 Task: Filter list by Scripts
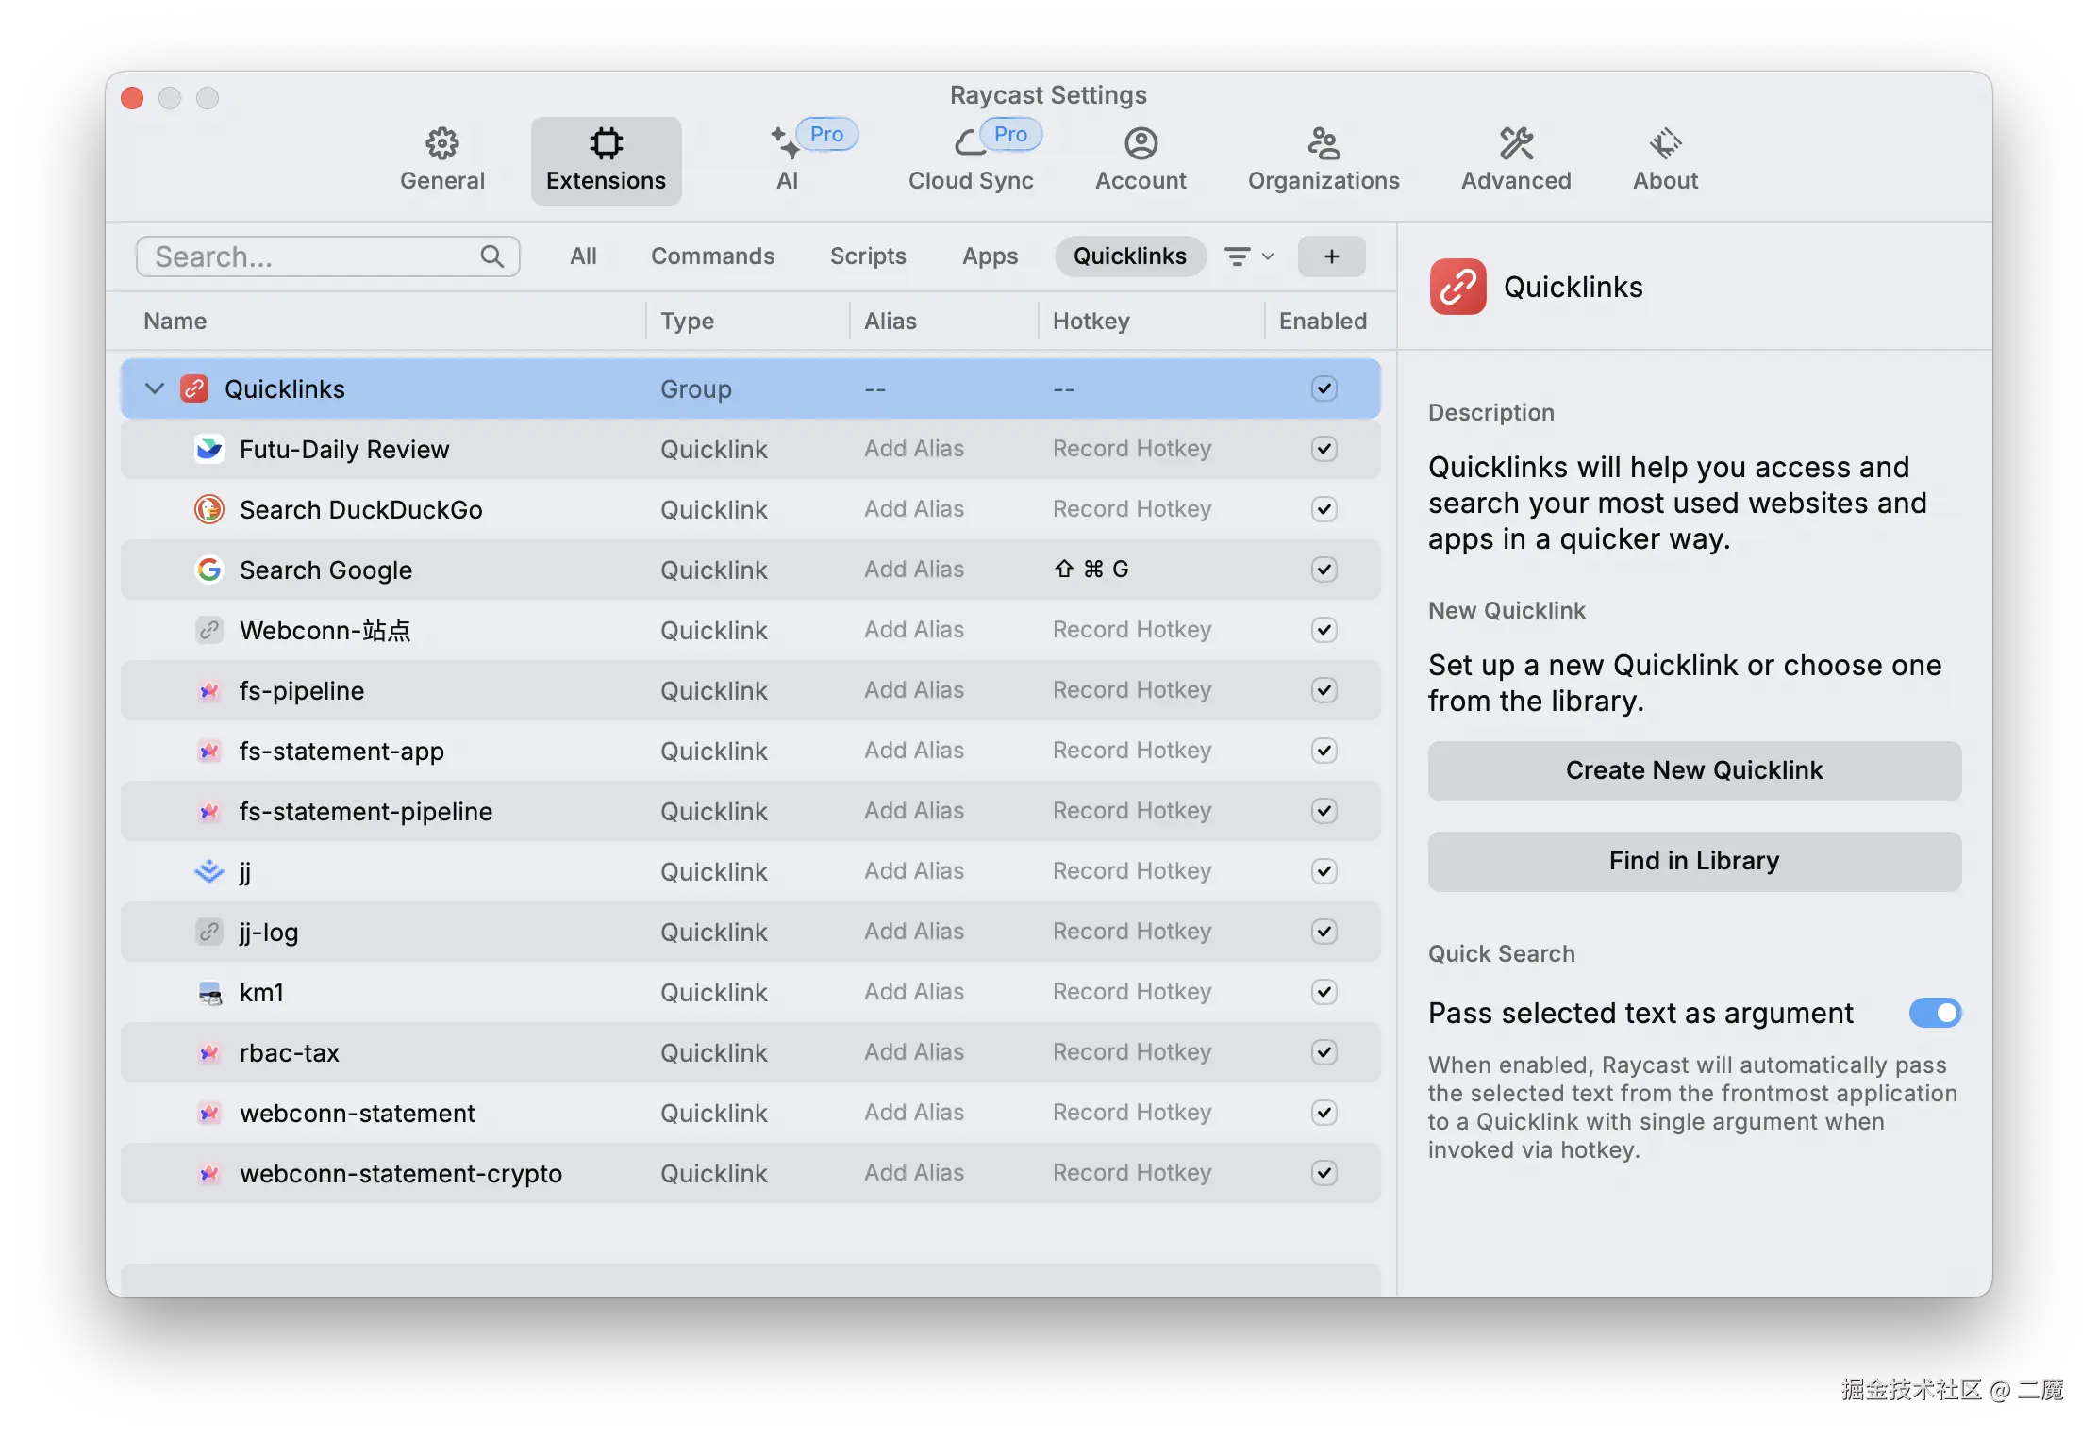coord(868,256)
